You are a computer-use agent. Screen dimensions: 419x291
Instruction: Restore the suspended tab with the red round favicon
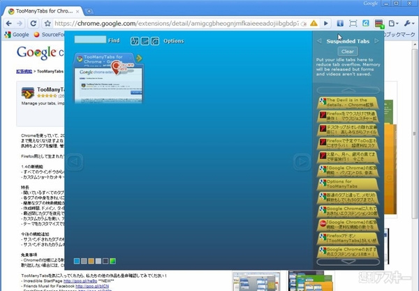point(348,225)
